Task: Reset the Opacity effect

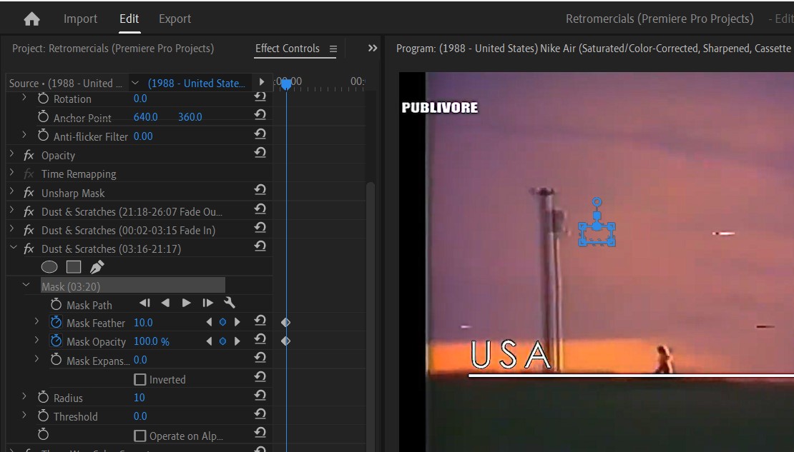Action: pyautogui.click(x=260, y=153)
